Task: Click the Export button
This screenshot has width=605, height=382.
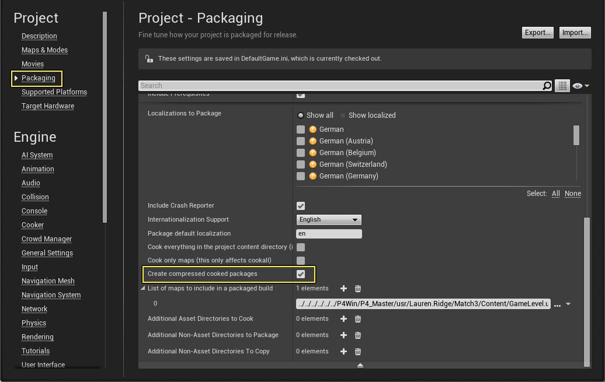Action: (537, 33)
